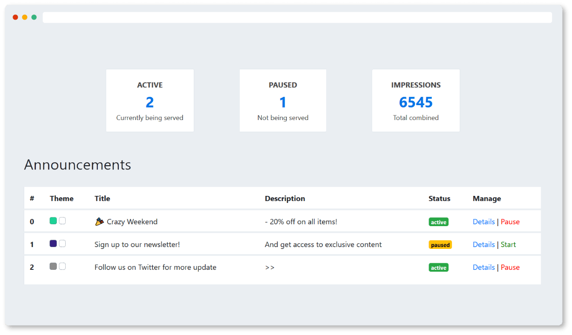
Task: Click the white secondary swatch in row 2
Action: [x=62, y=266]
